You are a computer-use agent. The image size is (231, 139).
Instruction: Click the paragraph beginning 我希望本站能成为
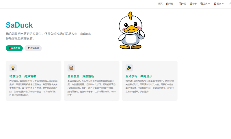tap(150, 86)
